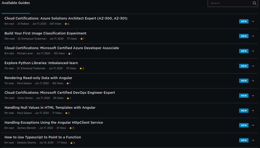260x148 pixels.
Task: Open Azure Solutions Architect Expert guide
Action: tap(66, 18)
